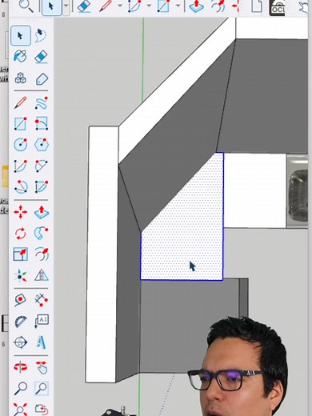Activate the Orbit tool
Viewport: 312px width, 416px height.
[21, 367]
